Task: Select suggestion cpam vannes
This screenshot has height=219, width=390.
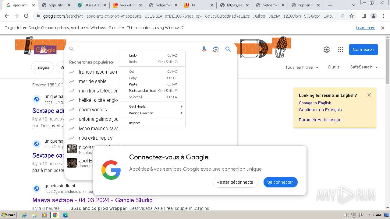Action: [x=93, y=110]
